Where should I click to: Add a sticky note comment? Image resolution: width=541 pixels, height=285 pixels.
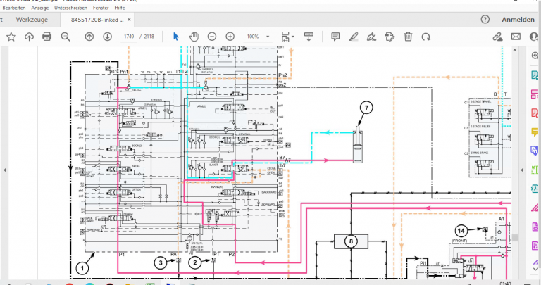pyautogui.click(x=335, y=37)
